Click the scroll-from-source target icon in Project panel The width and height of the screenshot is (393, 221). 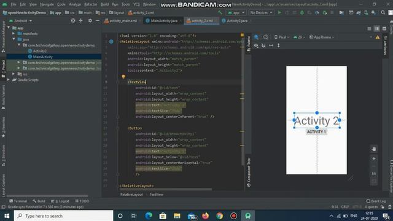(73, 21)
